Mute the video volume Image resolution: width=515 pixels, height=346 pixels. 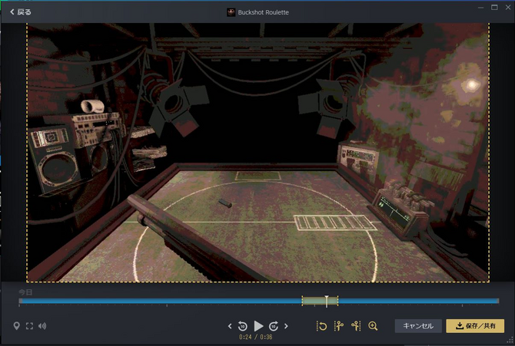(42, 326)
